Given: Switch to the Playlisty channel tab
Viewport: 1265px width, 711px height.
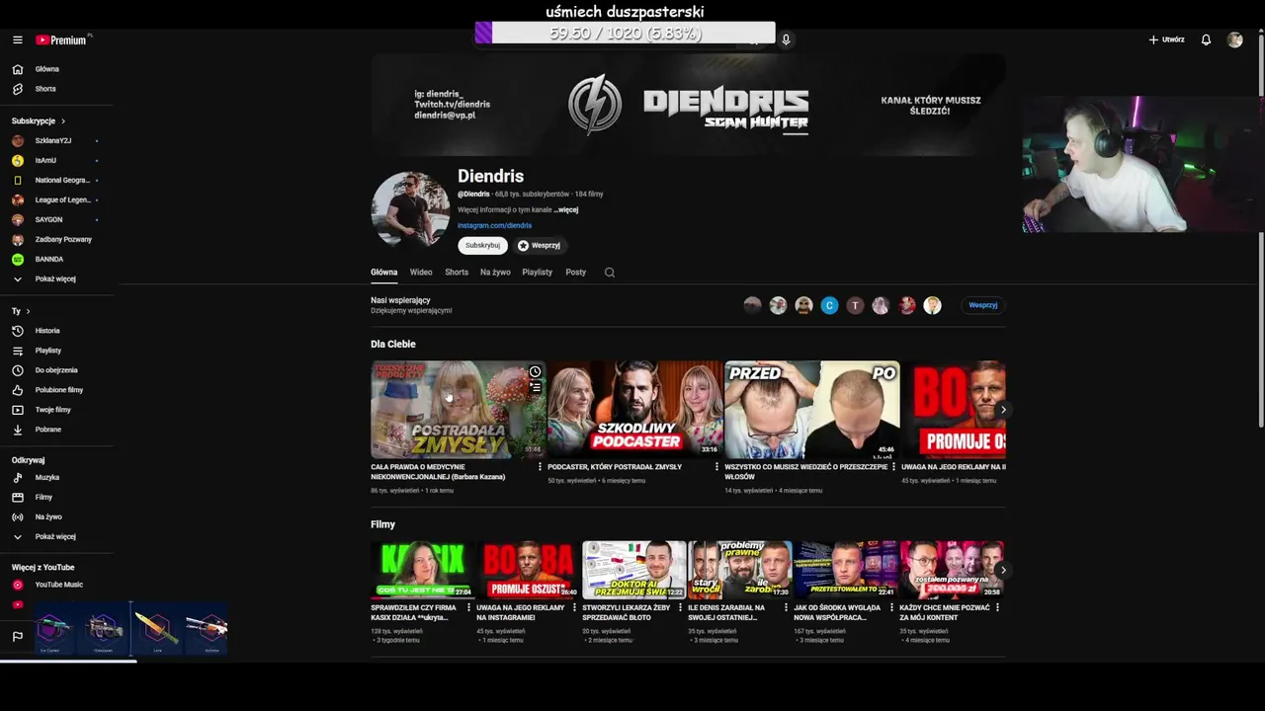Looking at the screenshot, I should click(537, 273).
